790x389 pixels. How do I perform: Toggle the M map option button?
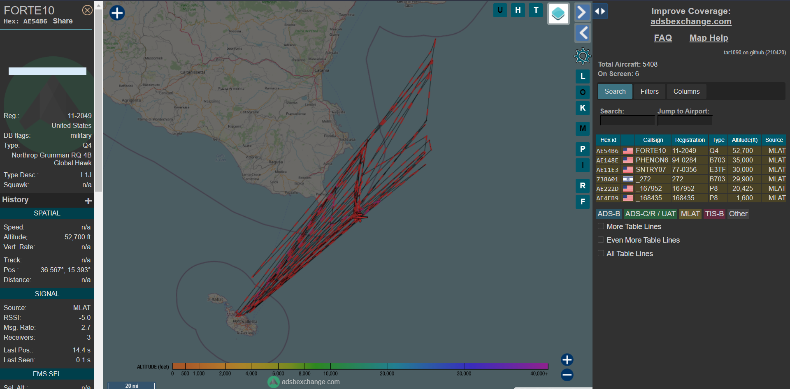pyautogui.click(x=583, y=129)
